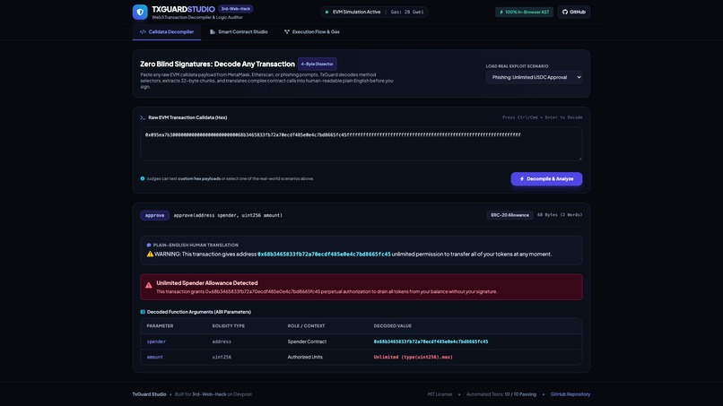Click into the raw calldata hex textarea
This screenshot has height=406, width=723.
(361, 143)
